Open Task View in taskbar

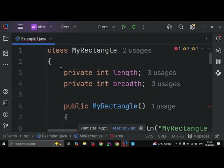(x=68, y=144)
